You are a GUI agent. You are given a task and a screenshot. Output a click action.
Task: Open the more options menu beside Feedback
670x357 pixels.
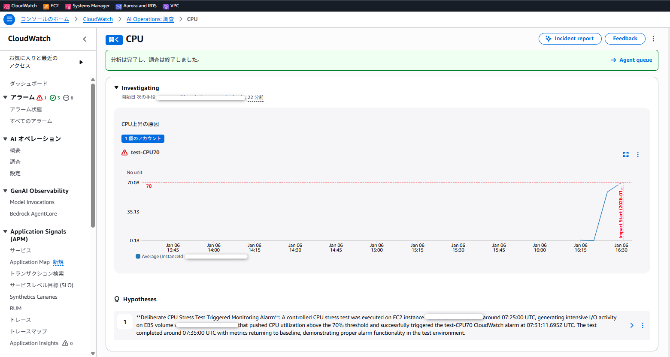click(x=653, y=39)
